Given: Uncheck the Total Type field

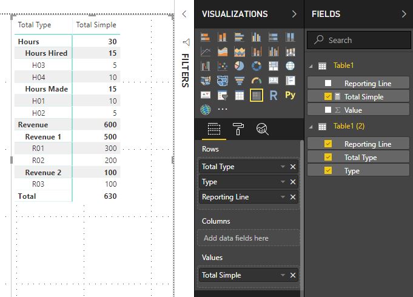Looking at the screenshot, I should [x=328, y=157].
